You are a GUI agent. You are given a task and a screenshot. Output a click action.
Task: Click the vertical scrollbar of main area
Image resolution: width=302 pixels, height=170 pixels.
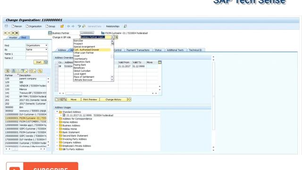(213, 96)
